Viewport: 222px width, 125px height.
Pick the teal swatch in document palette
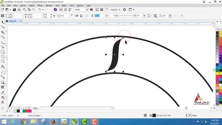[24, 111]
